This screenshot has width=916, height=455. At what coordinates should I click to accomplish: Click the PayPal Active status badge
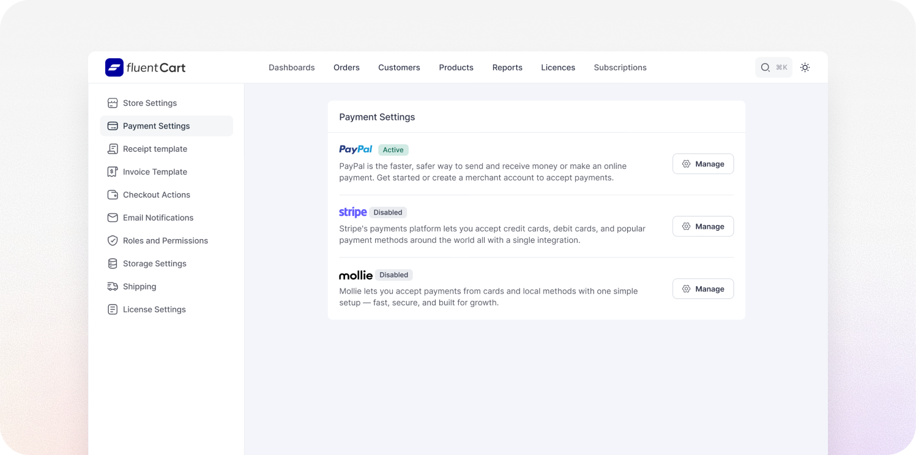pos(393,150)
